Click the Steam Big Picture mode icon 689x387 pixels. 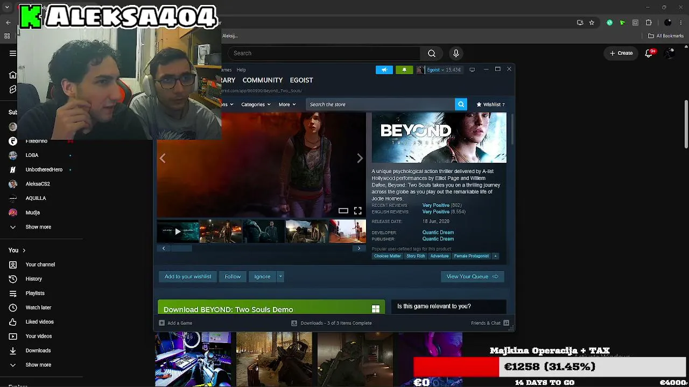pyautogui.click(x=472, y=70)
